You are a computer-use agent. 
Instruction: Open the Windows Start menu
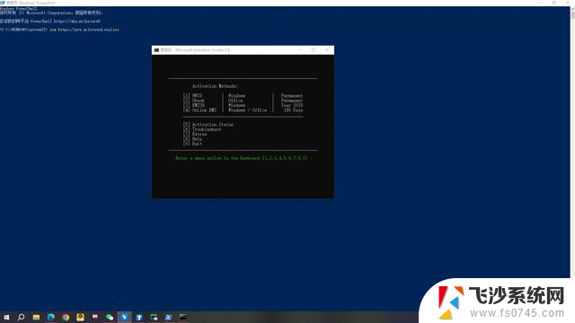point(6,317)
